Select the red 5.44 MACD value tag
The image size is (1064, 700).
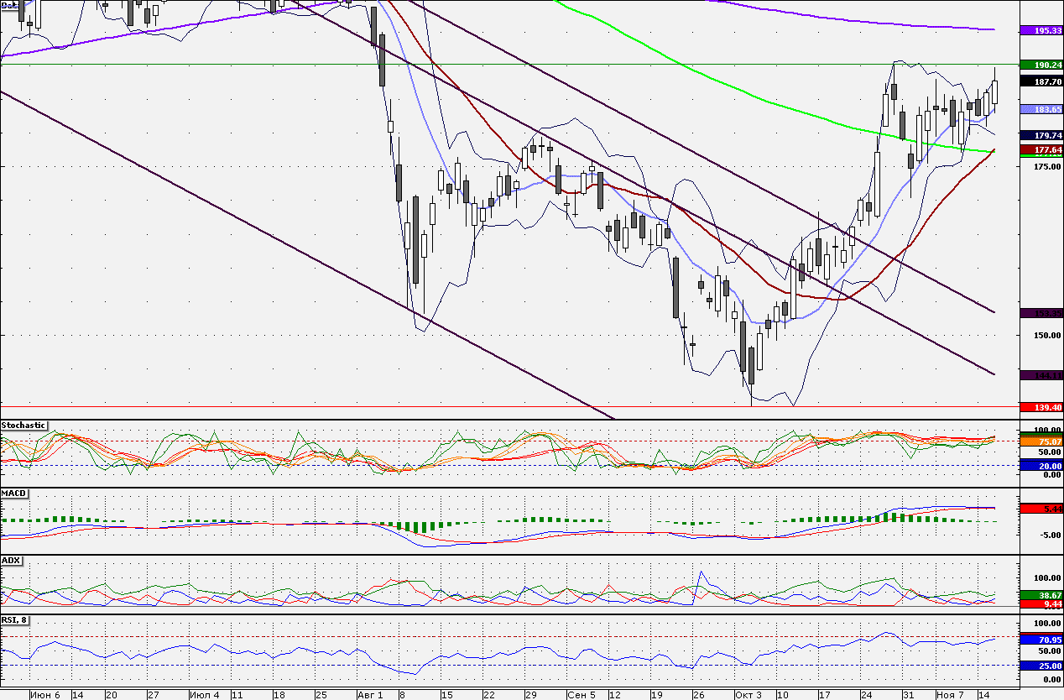[1041, 509]
